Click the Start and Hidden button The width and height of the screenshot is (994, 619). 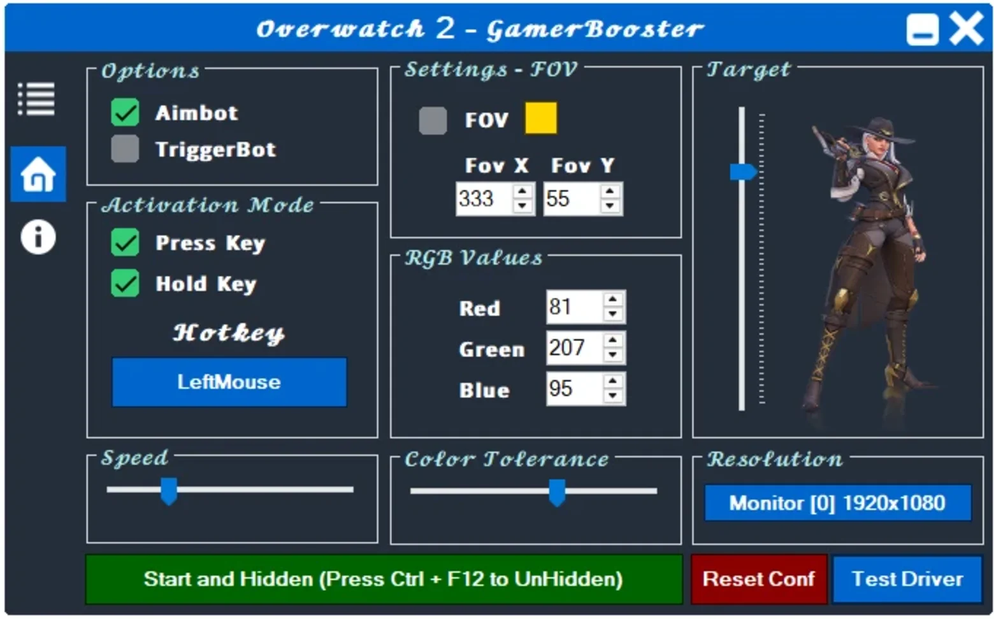click(x=384, y=579)
